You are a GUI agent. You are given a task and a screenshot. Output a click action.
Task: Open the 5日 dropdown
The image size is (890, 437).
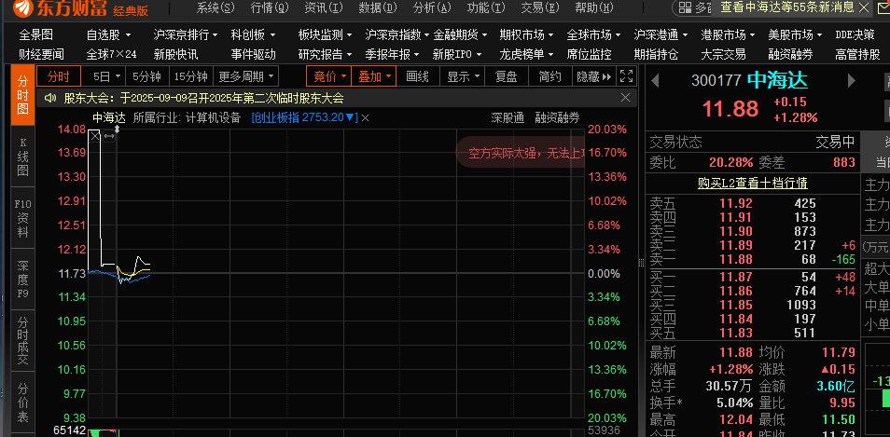coord(106,76)
